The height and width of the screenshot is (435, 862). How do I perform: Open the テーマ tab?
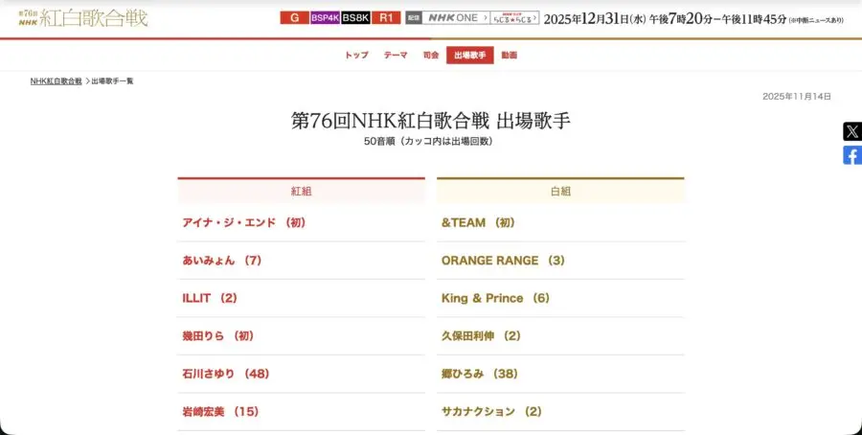click(396, 56)
